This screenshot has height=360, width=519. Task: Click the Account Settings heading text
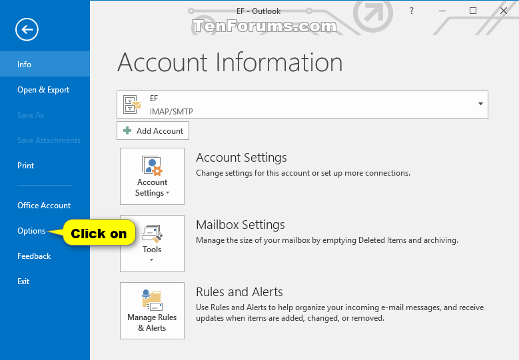click(241, 158)
